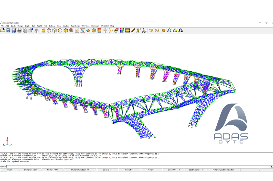Open the WinGreen menu
Image resolution: width=273 pixels, height=181 pixels.
click(95, 26)
